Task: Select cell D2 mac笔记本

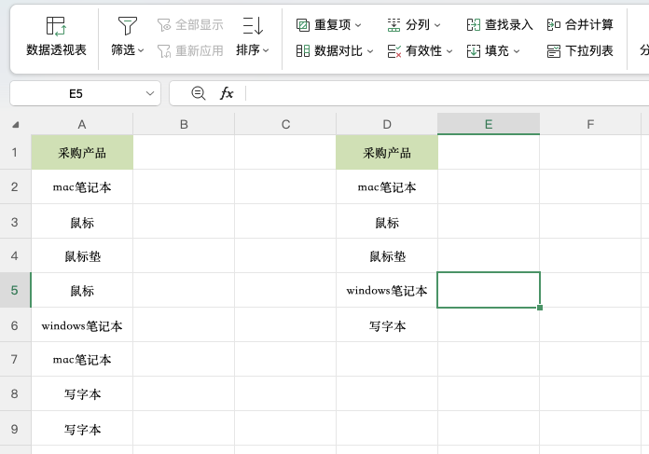Action: pos(387,186)
